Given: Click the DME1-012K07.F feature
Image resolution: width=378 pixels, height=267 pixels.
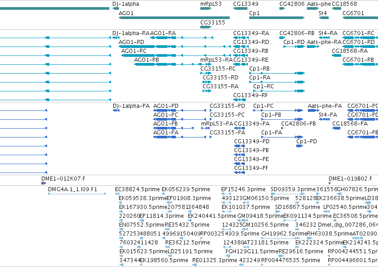Looking at the screenshot, I should coord(44,183).
